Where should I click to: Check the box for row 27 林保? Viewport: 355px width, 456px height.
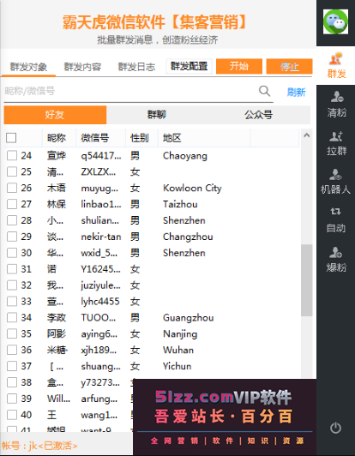click(x=12, y=204)
